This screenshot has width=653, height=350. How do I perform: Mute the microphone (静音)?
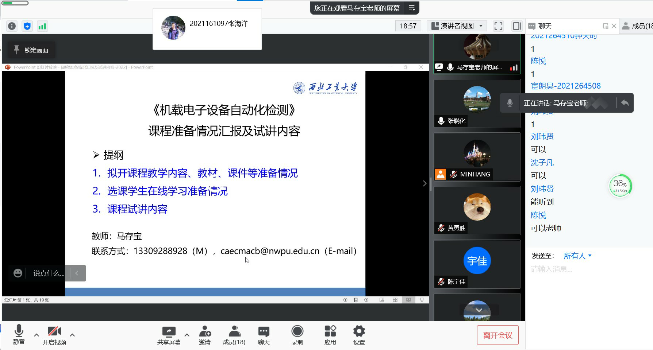tap(19, 335)
